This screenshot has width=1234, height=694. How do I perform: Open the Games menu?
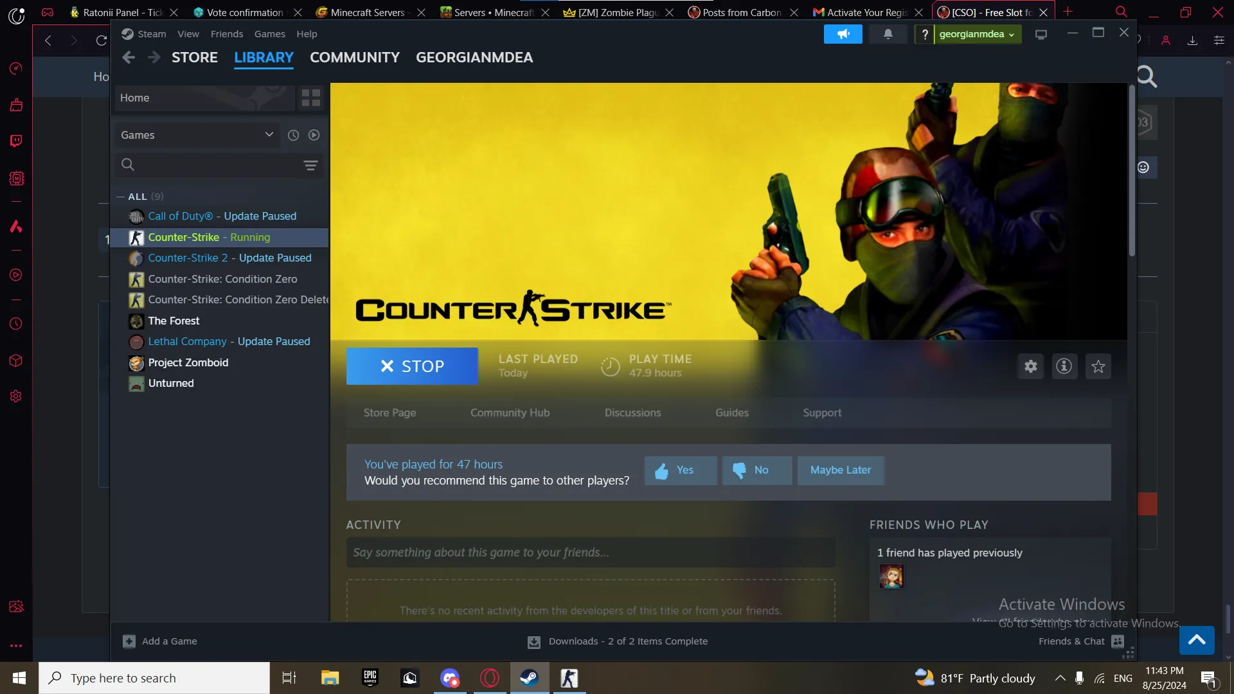(x=269, y=34)
